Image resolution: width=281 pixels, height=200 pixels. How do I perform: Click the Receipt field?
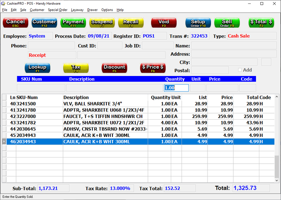pyautogui.click(x=52, y=55)
